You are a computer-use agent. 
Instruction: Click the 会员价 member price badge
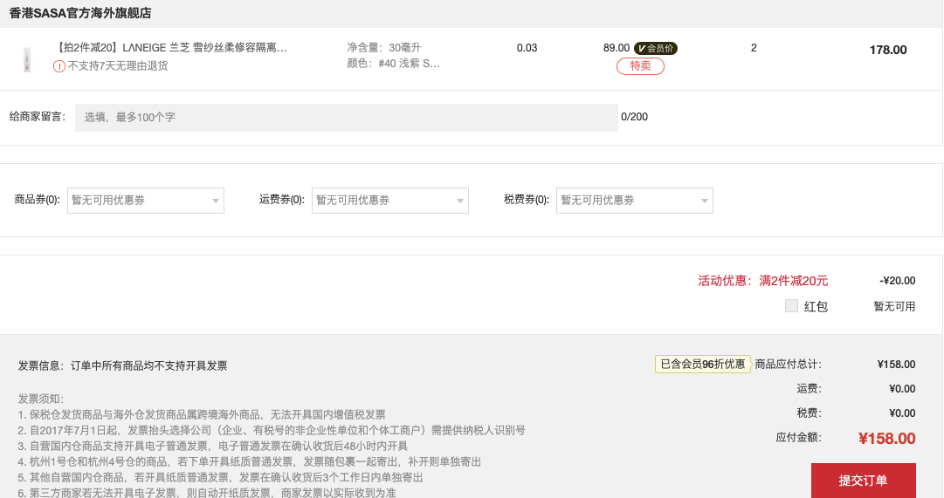(x=656, y=48)
